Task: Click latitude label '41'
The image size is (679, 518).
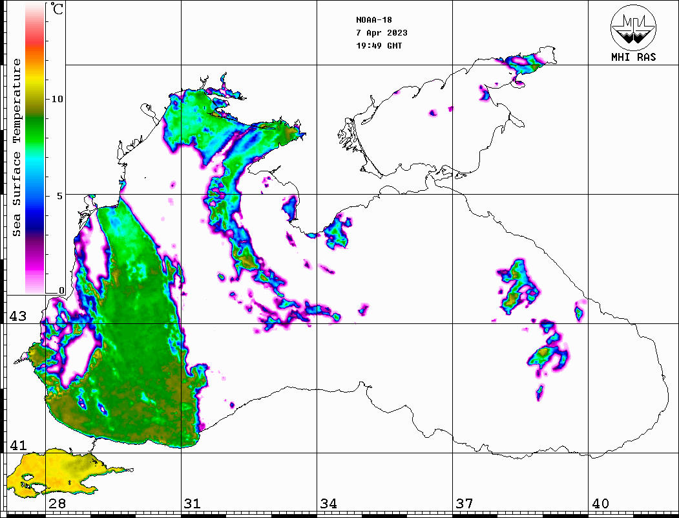Action: (17, 446)
